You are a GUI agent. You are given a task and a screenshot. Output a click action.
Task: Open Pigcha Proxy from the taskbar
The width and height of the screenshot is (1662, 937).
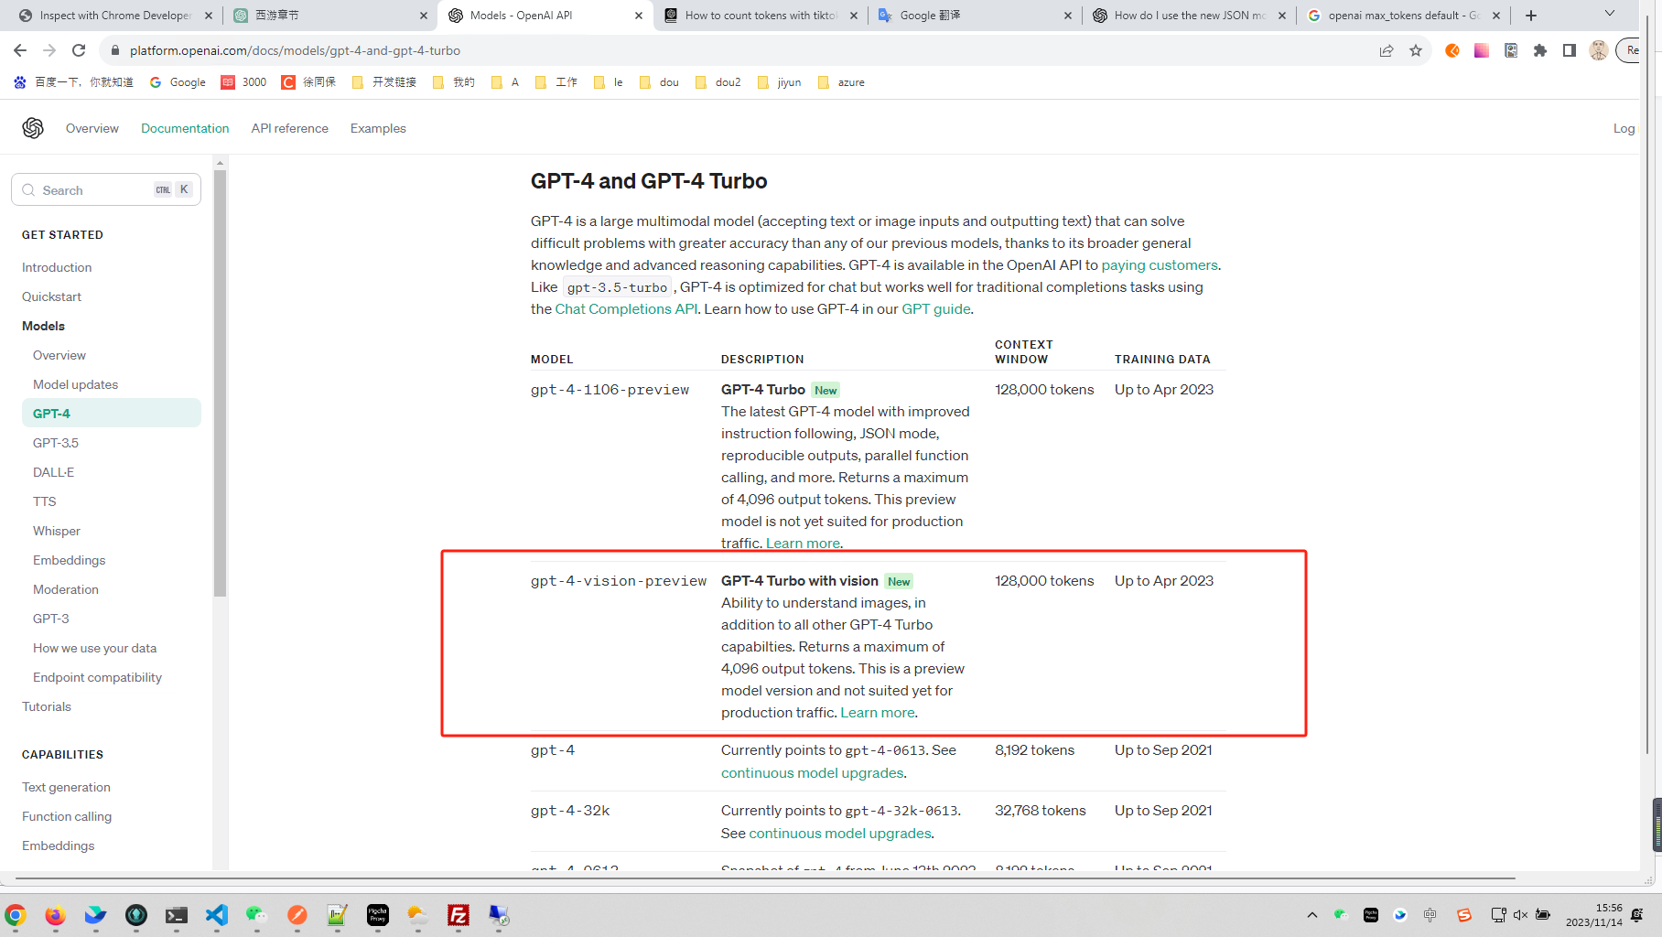click(x=378, y=914)
